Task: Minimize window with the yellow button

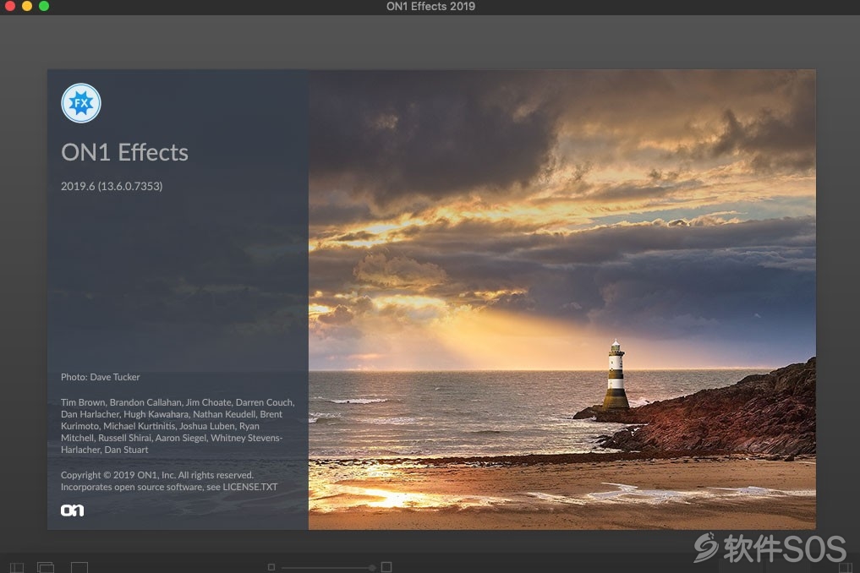Action: click(27, 6)
